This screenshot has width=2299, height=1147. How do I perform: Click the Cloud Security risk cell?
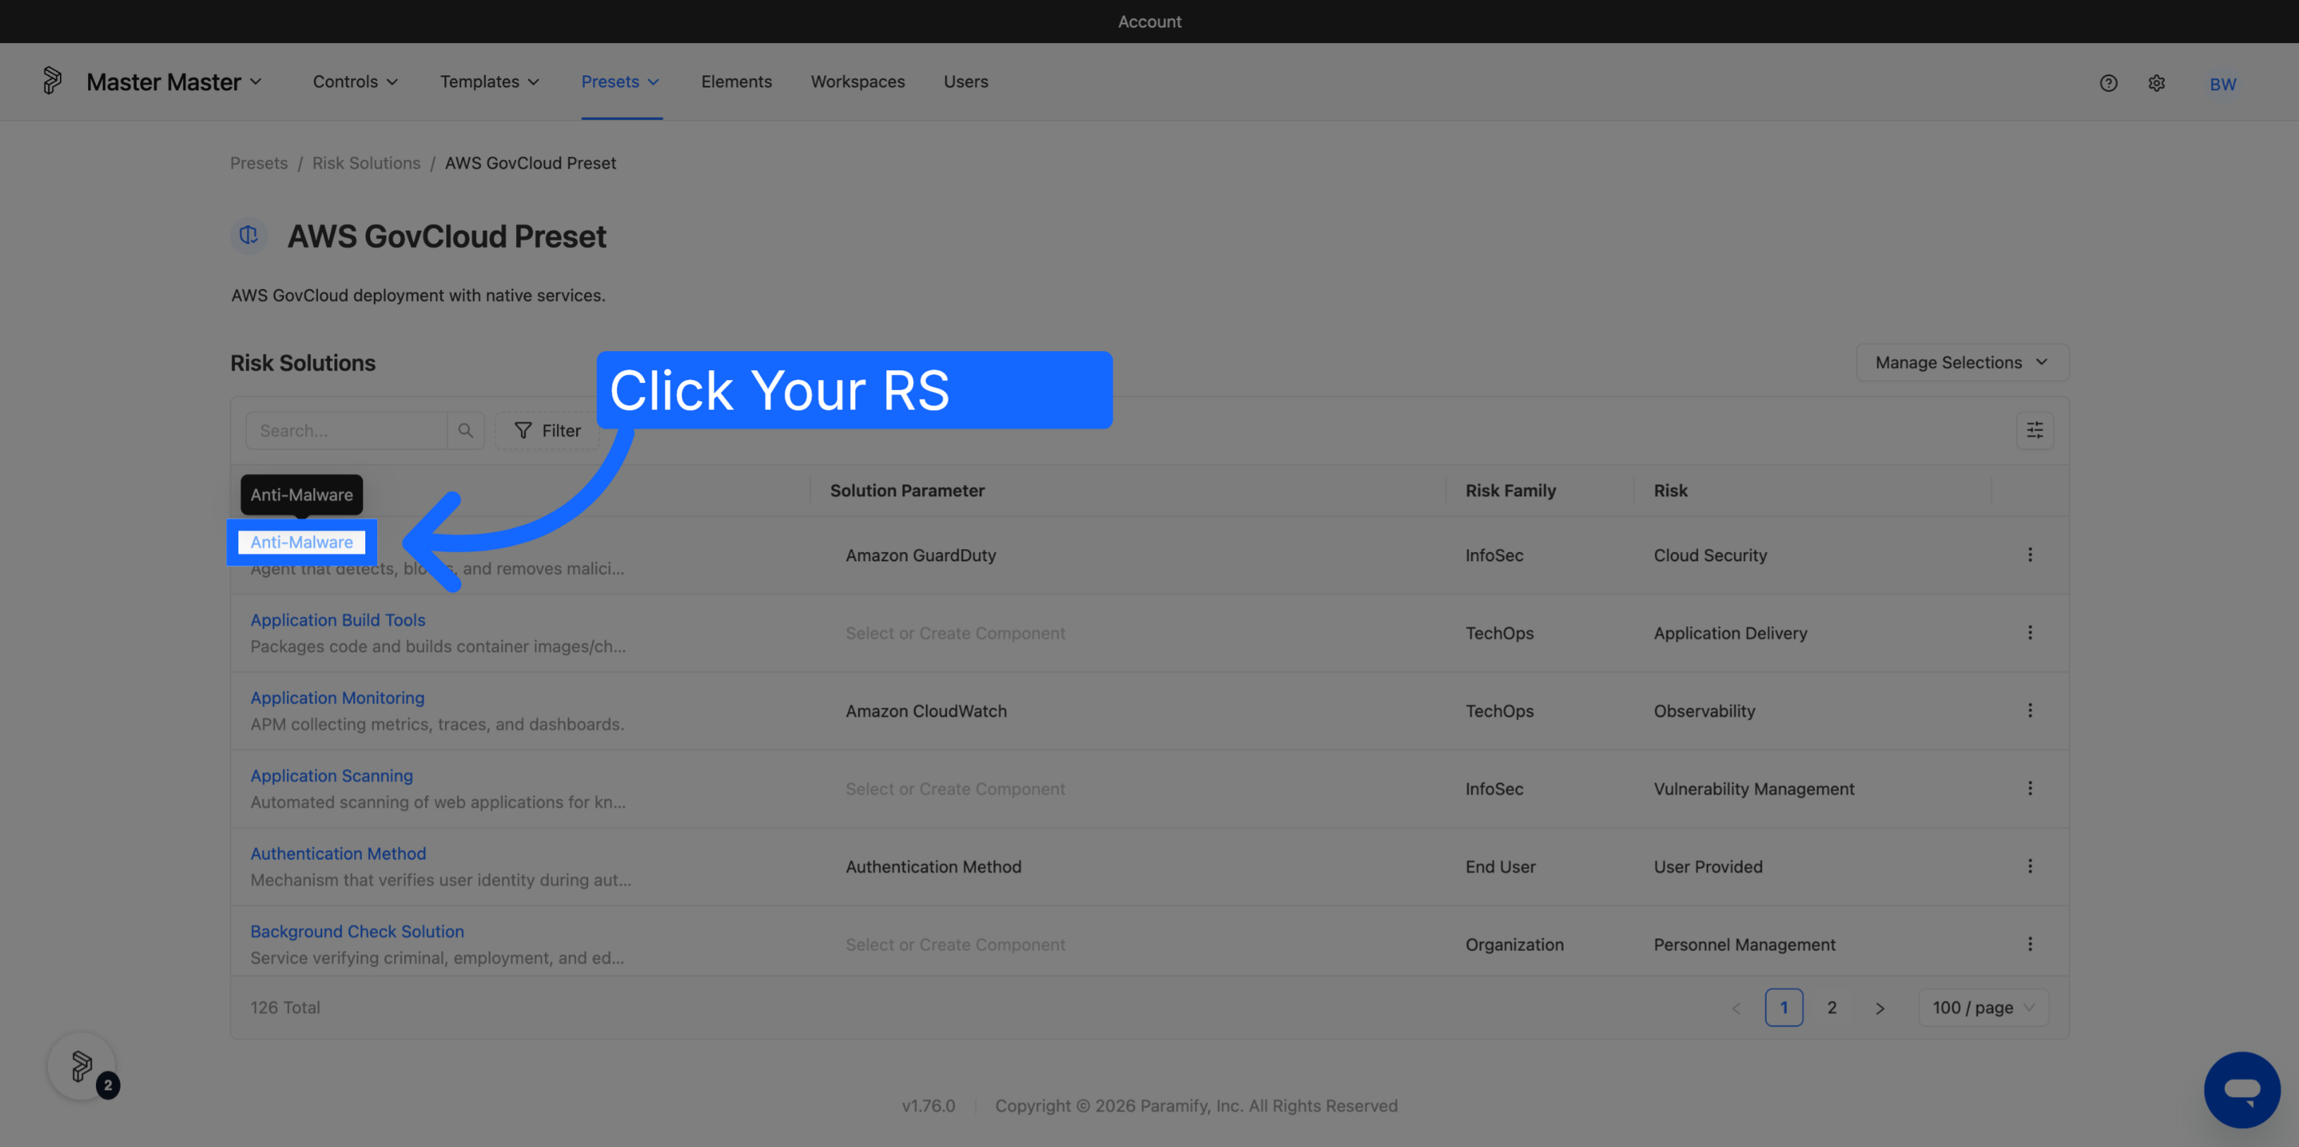(1710, 556)
